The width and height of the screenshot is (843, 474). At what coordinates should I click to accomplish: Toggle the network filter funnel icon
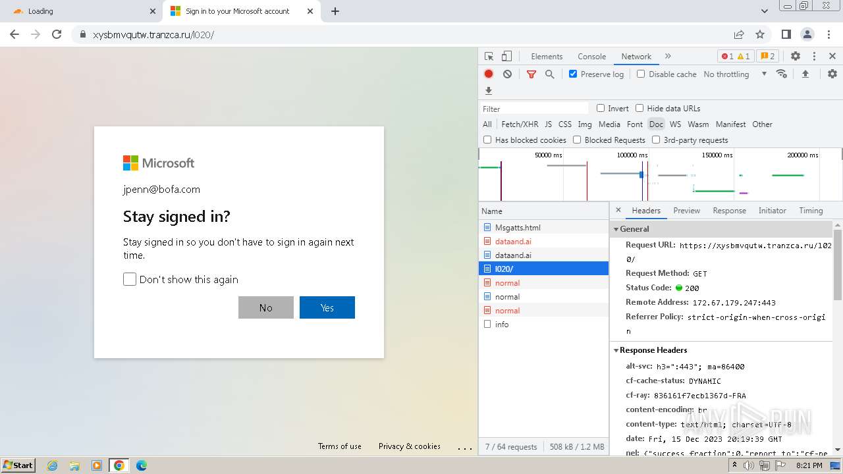[531, 74]
